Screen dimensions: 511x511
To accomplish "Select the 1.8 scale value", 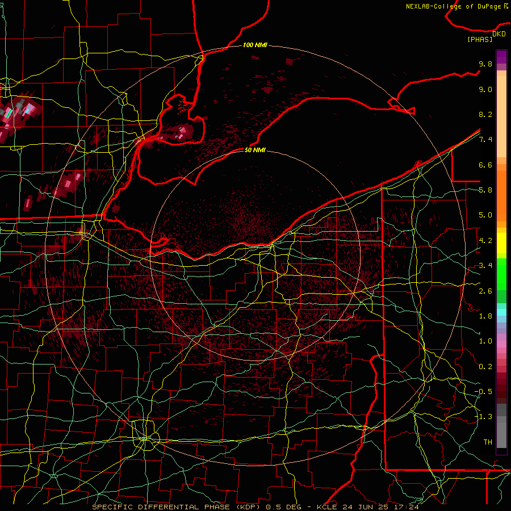I will click(485, 316).
